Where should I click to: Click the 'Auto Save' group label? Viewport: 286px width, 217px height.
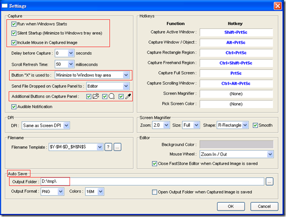[x=18, y=174]
